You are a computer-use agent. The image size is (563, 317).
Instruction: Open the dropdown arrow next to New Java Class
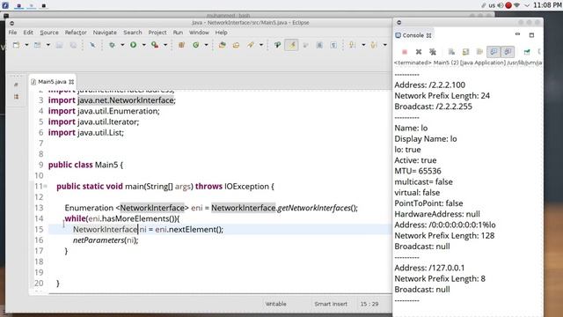pos(206,45)
